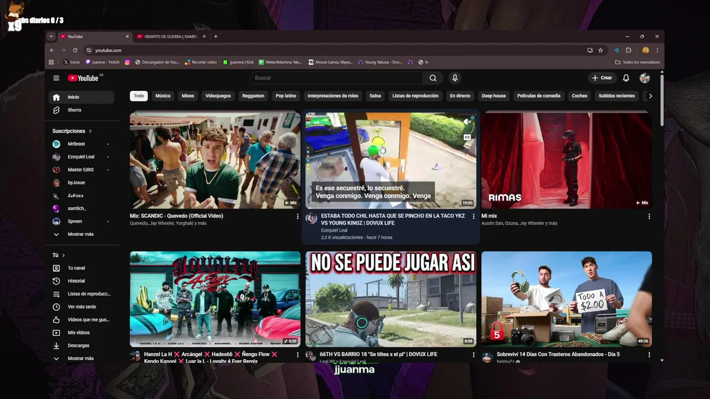This screenshot has width=710, height=399.
Task: Expand the Suscripciones section arrow
Action: 90,131
